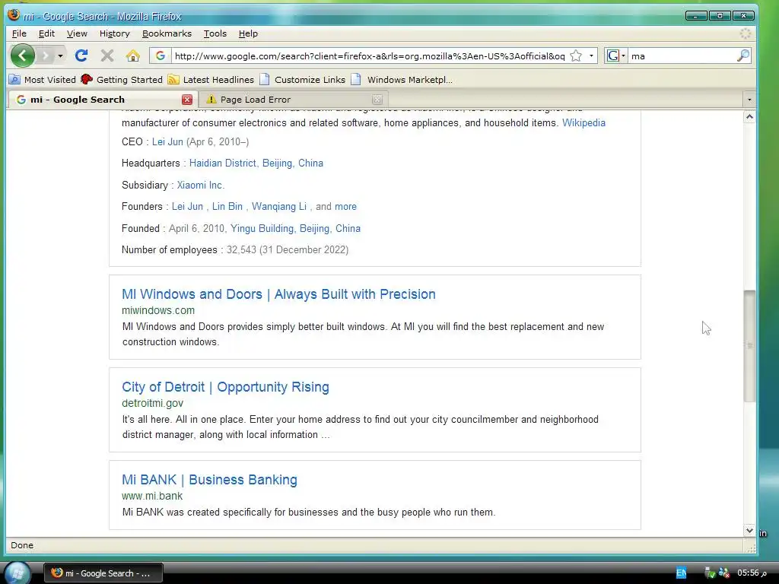The width and height of the screenshot is (779, 584).
Task: Bookmark this page with the star icon
Action: click(x=576, y=56)
